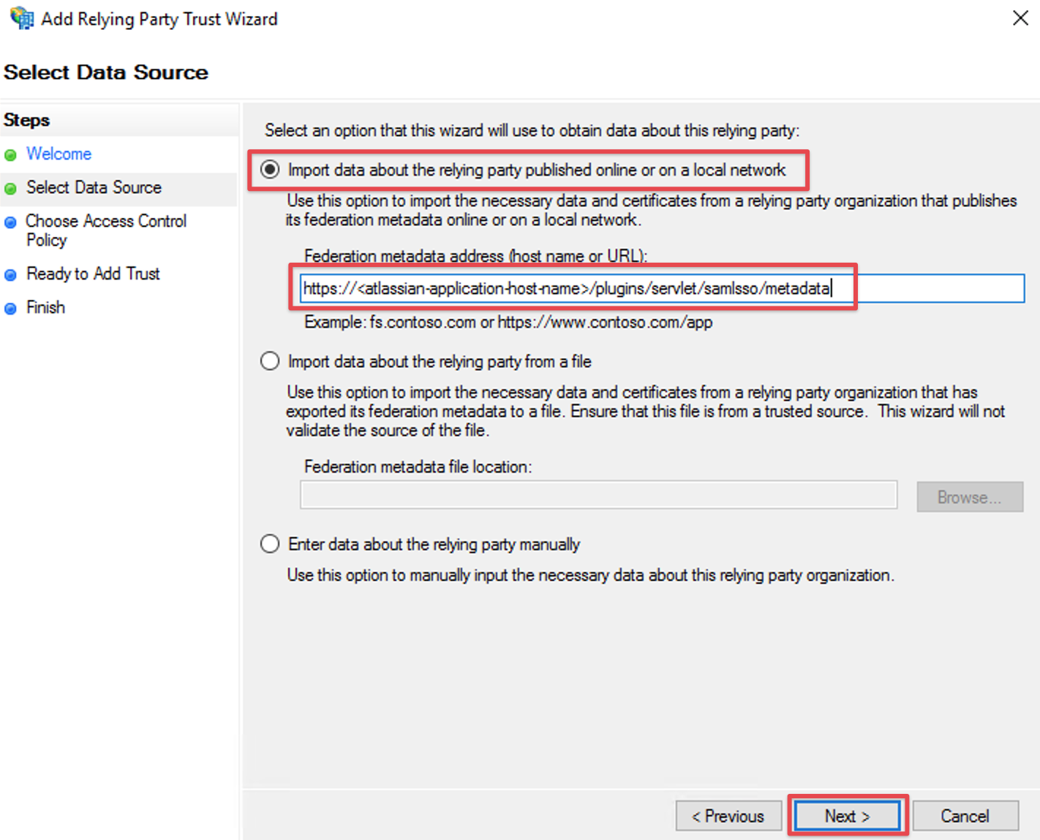This screenshot has width=1040, height=840.
Task: Select import data published online radio option
Action: [270, 170]
